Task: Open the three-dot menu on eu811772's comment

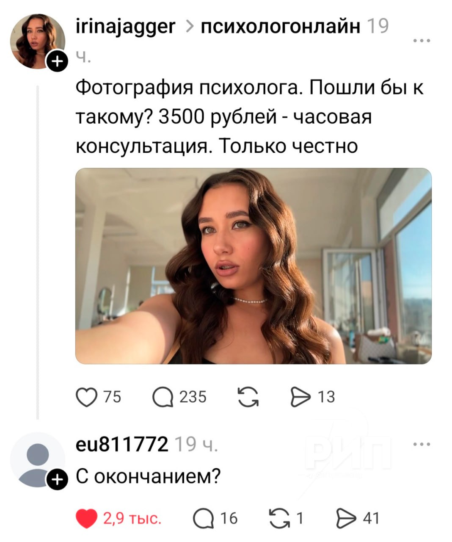Action: 422,444
